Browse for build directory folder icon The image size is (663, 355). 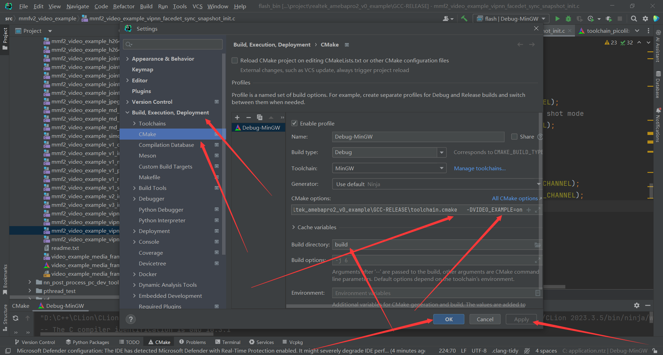pos(537,245)
